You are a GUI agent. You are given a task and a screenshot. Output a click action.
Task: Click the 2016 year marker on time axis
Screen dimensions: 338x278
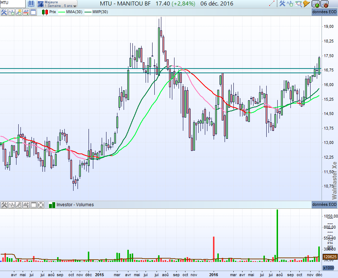(x=214, y=275)
